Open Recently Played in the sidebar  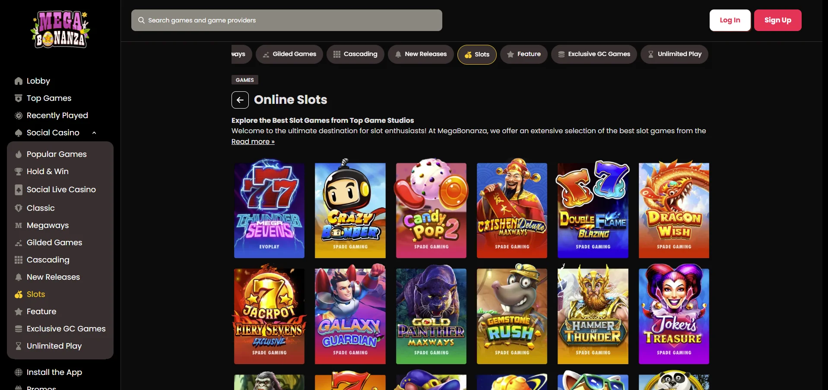(57, 115)
